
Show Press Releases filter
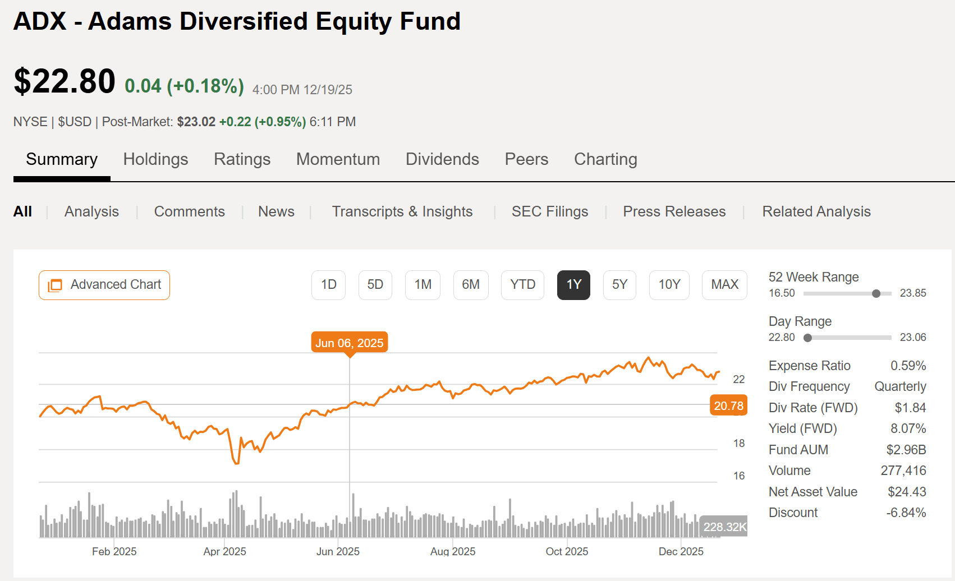pos(674,211)
